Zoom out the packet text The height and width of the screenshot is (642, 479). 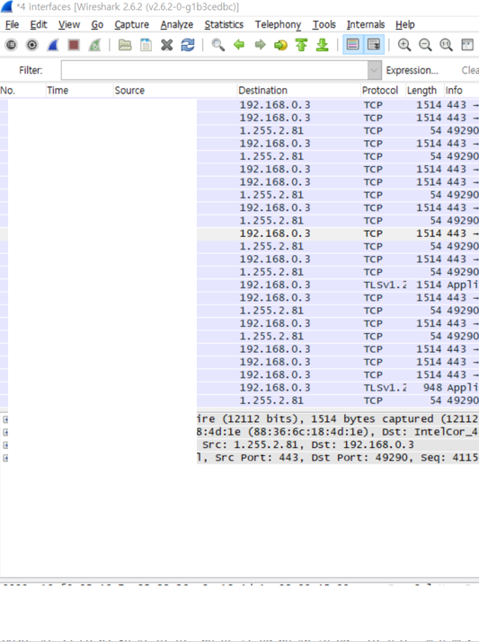click(x=425, y=45)
